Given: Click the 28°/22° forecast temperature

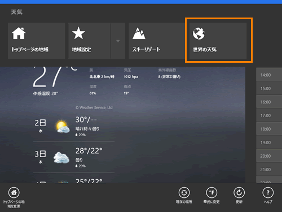Looking at the screenshot, I should [89, 151].
